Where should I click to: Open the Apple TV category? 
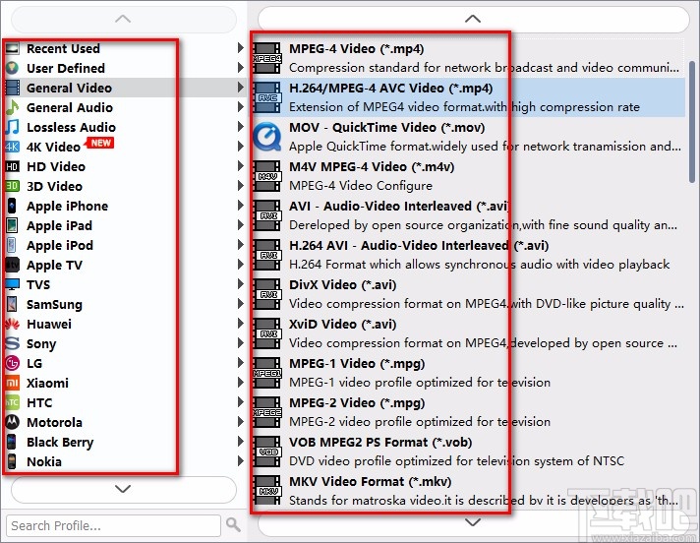(125, 265)
